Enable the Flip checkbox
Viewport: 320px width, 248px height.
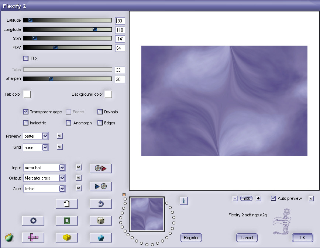pos(26,59)
